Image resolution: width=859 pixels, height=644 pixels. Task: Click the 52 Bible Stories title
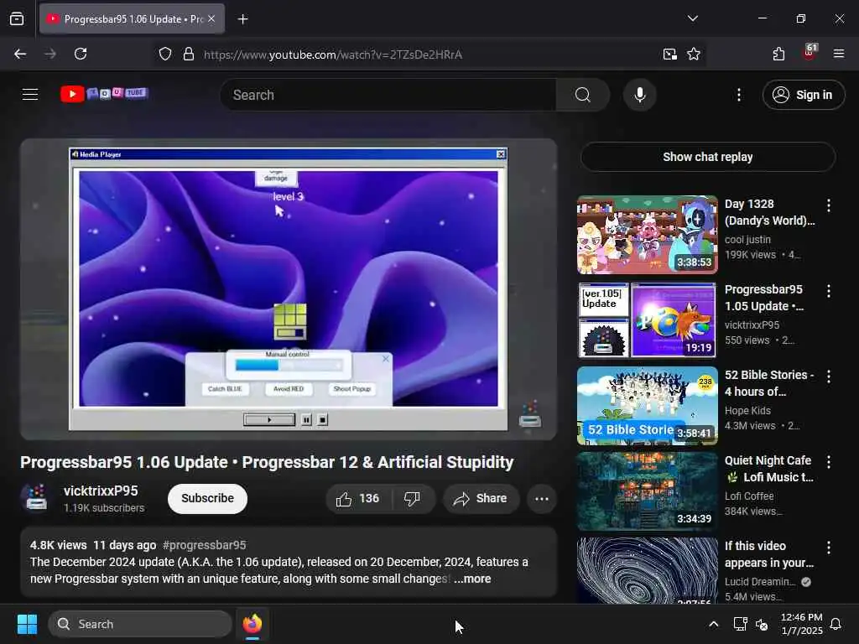coord(769,383)
